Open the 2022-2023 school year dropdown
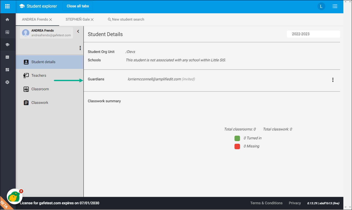Screen dimensions: 352x210 (x=314, y=34)
